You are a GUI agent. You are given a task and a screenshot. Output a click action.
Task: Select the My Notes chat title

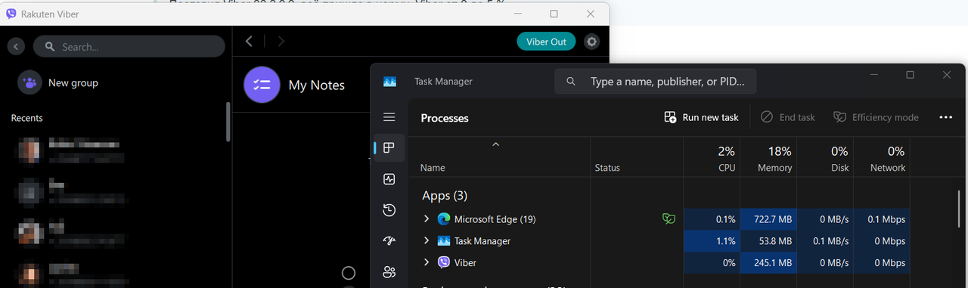[x=317, y=85]
